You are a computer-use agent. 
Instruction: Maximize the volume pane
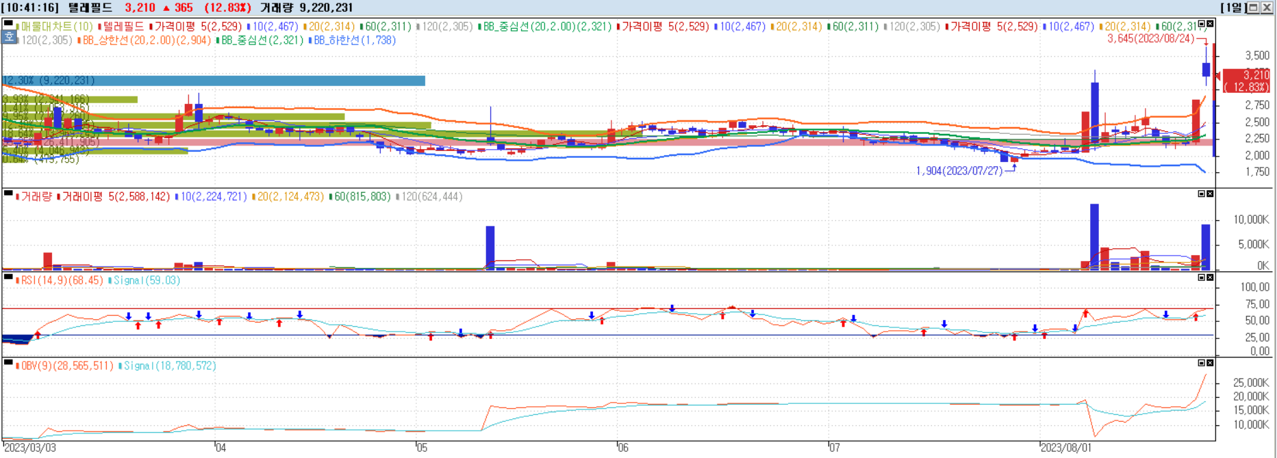point(1202,194)
